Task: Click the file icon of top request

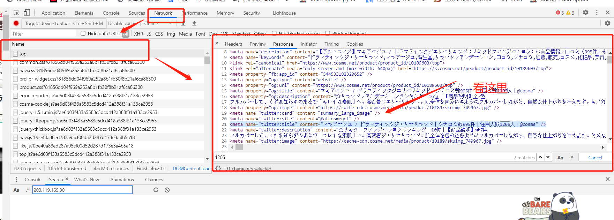Action: click(15, 54)
